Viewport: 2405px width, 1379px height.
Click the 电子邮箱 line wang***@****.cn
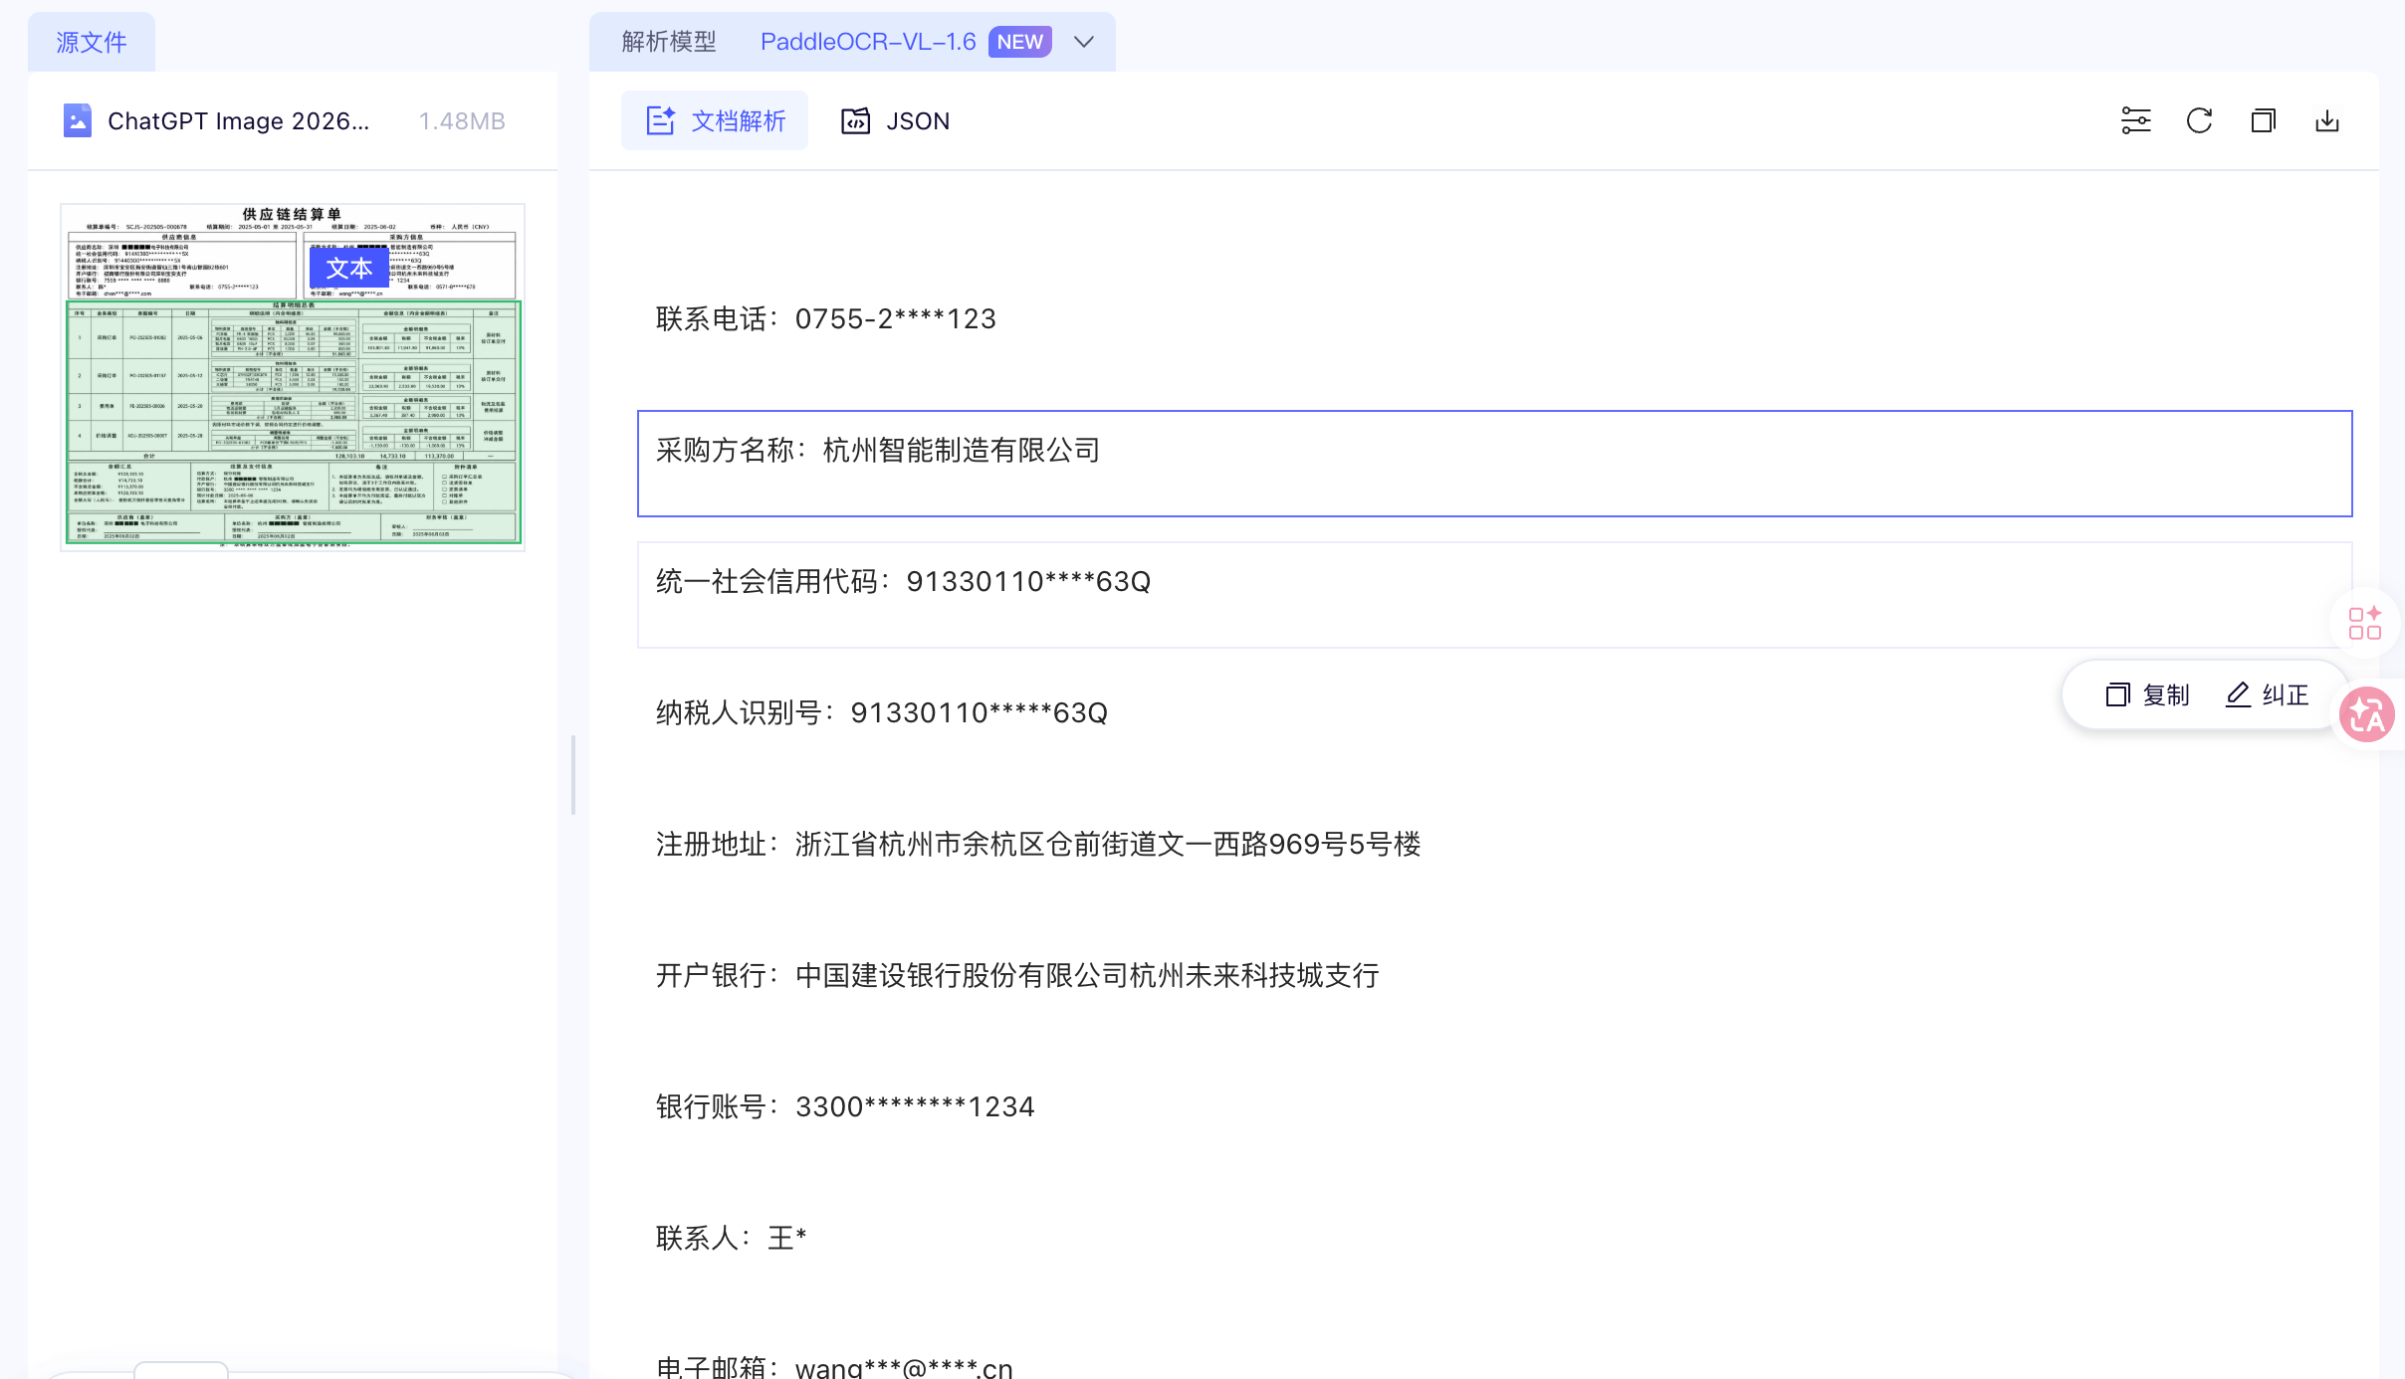click(834, 1367)
